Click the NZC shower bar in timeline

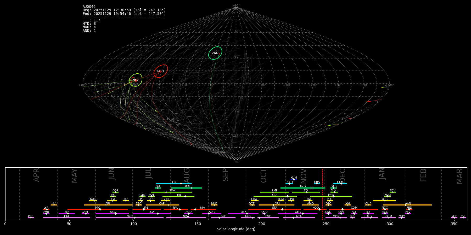click(x=130, y=218)
